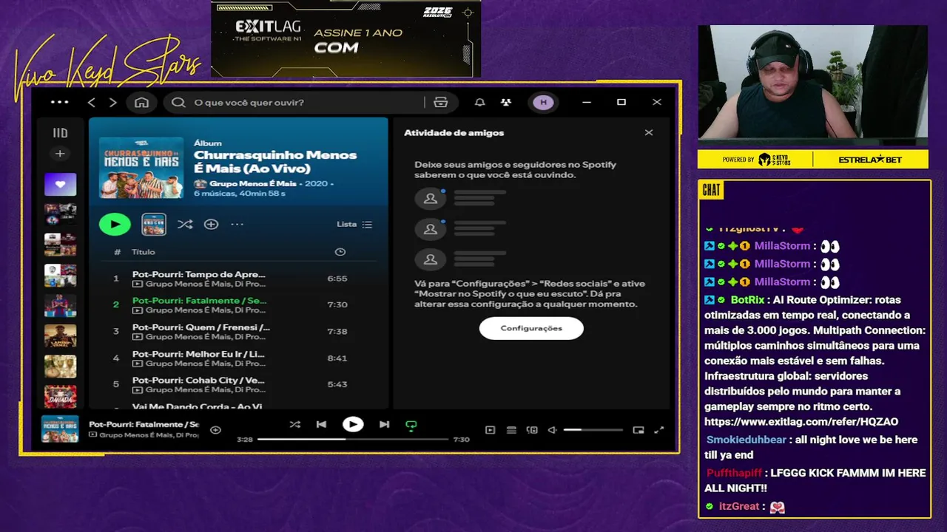Image resolution: width=947 pixels, height=532 pixels.
Task: Open the miniplayer icon
Action: coord(638,430)
